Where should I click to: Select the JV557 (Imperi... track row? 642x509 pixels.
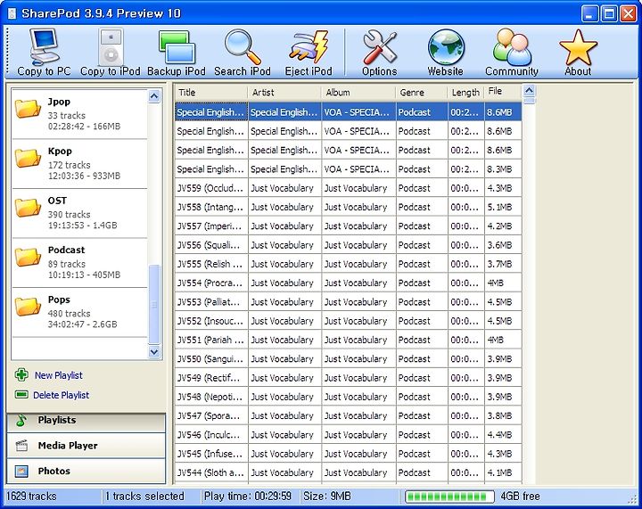[x=349, y=226]
